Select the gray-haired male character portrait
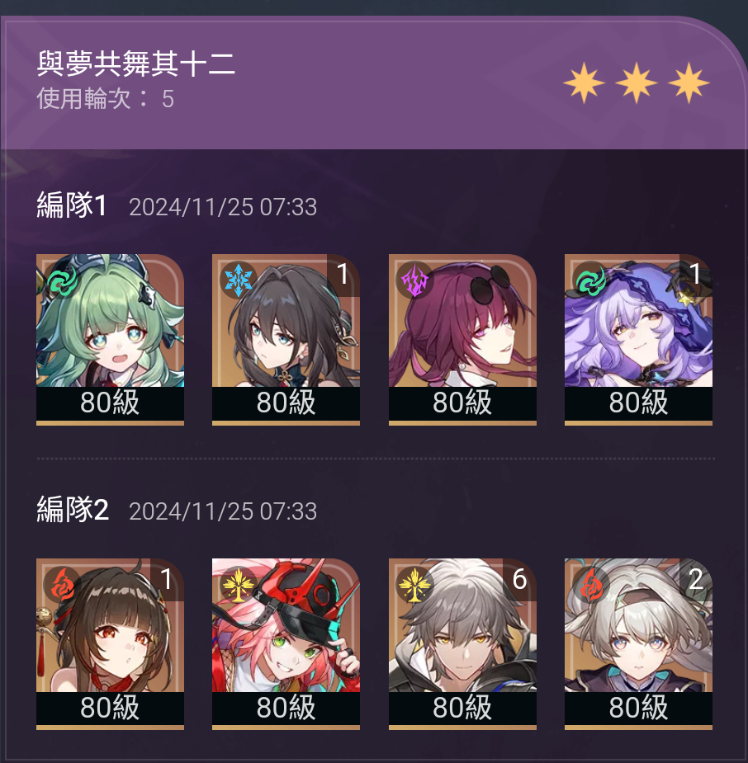748x763 pixels. click(x=462, y=643)
